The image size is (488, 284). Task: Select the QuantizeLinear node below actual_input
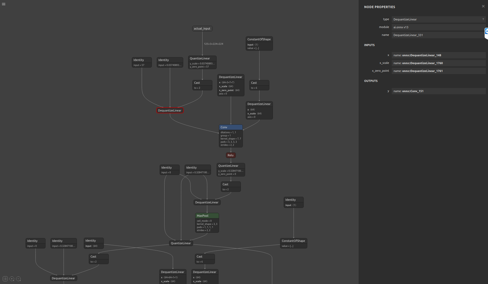tap(202, 58)
